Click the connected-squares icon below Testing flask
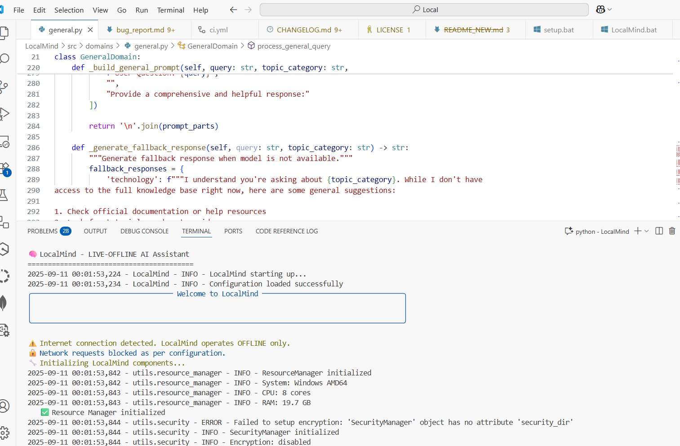The width and height of the screenshot is (680, 446). [x=4, y=222]
